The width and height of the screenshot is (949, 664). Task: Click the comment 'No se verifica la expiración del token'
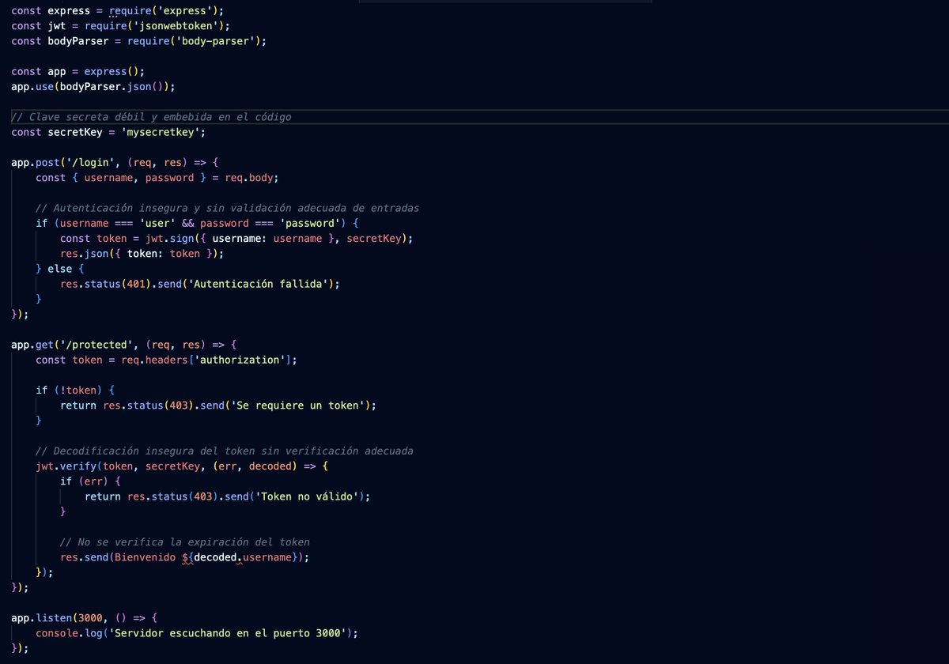(x=185, y=542)
